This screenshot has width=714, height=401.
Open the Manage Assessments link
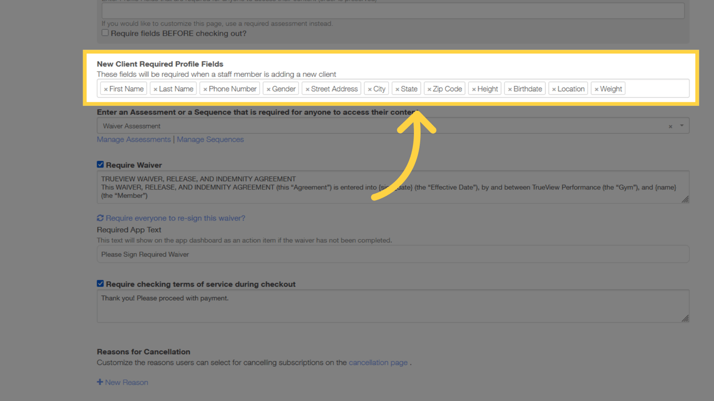coord(133,139)
